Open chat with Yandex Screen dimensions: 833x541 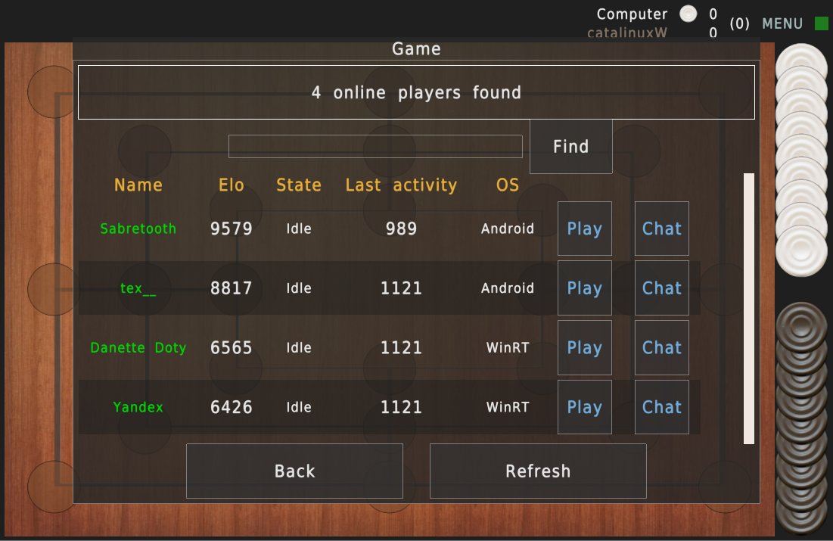pyautogui.click(x=661, y=407)
